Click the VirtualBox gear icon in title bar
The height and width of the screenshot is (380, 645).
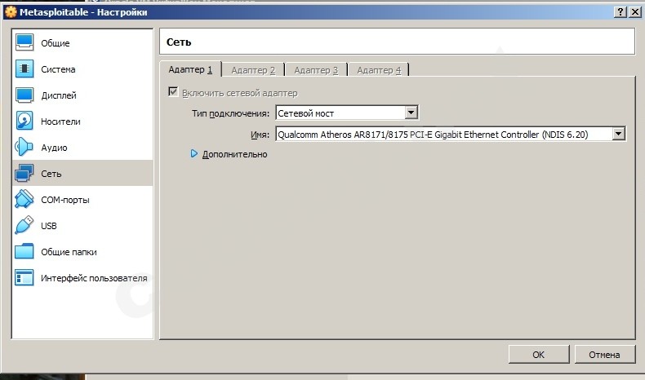pyautogui.click(x=11, y=12)
